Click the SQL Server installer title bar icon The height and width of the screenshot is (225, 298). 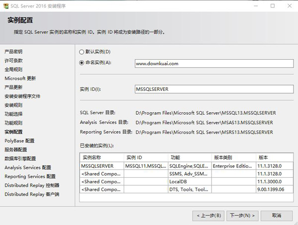point(6,5)
